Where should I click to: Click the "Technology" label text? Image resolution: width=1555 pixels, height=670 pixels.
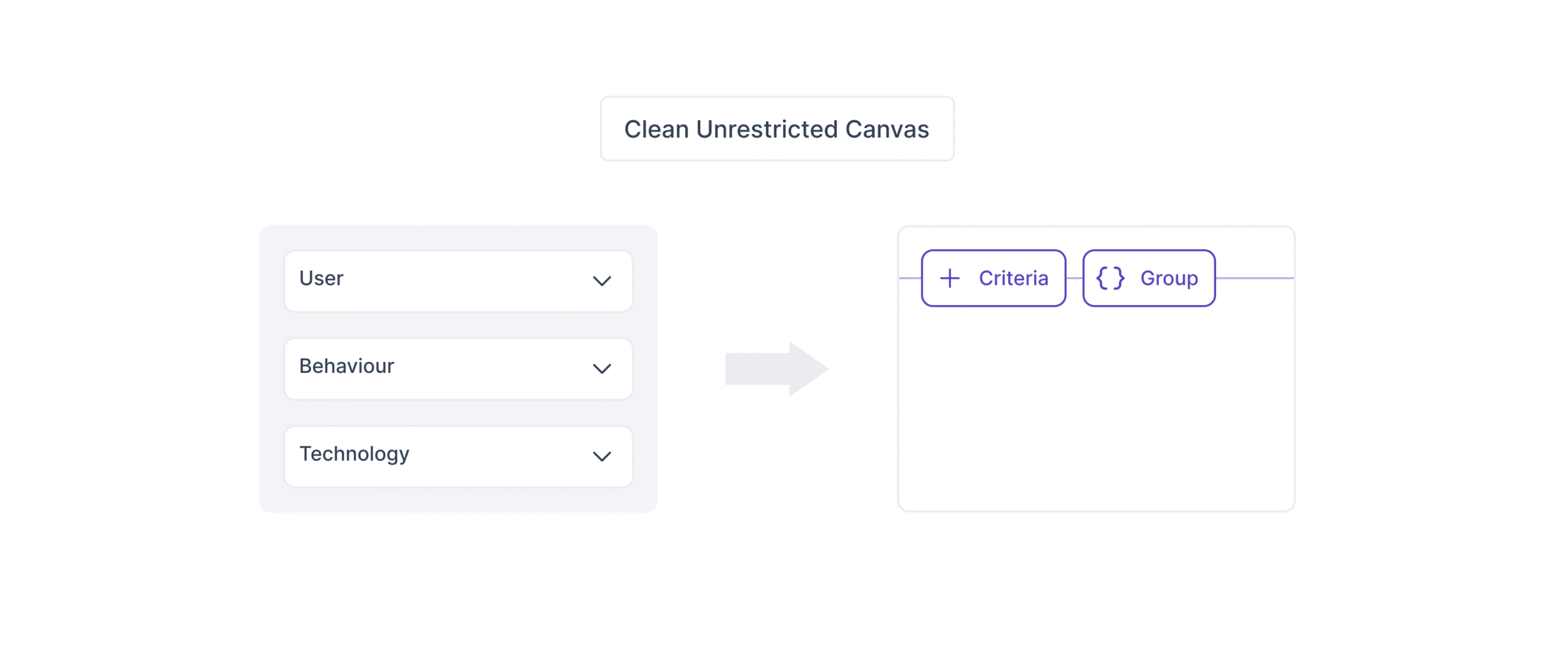[x=354, y=454]
